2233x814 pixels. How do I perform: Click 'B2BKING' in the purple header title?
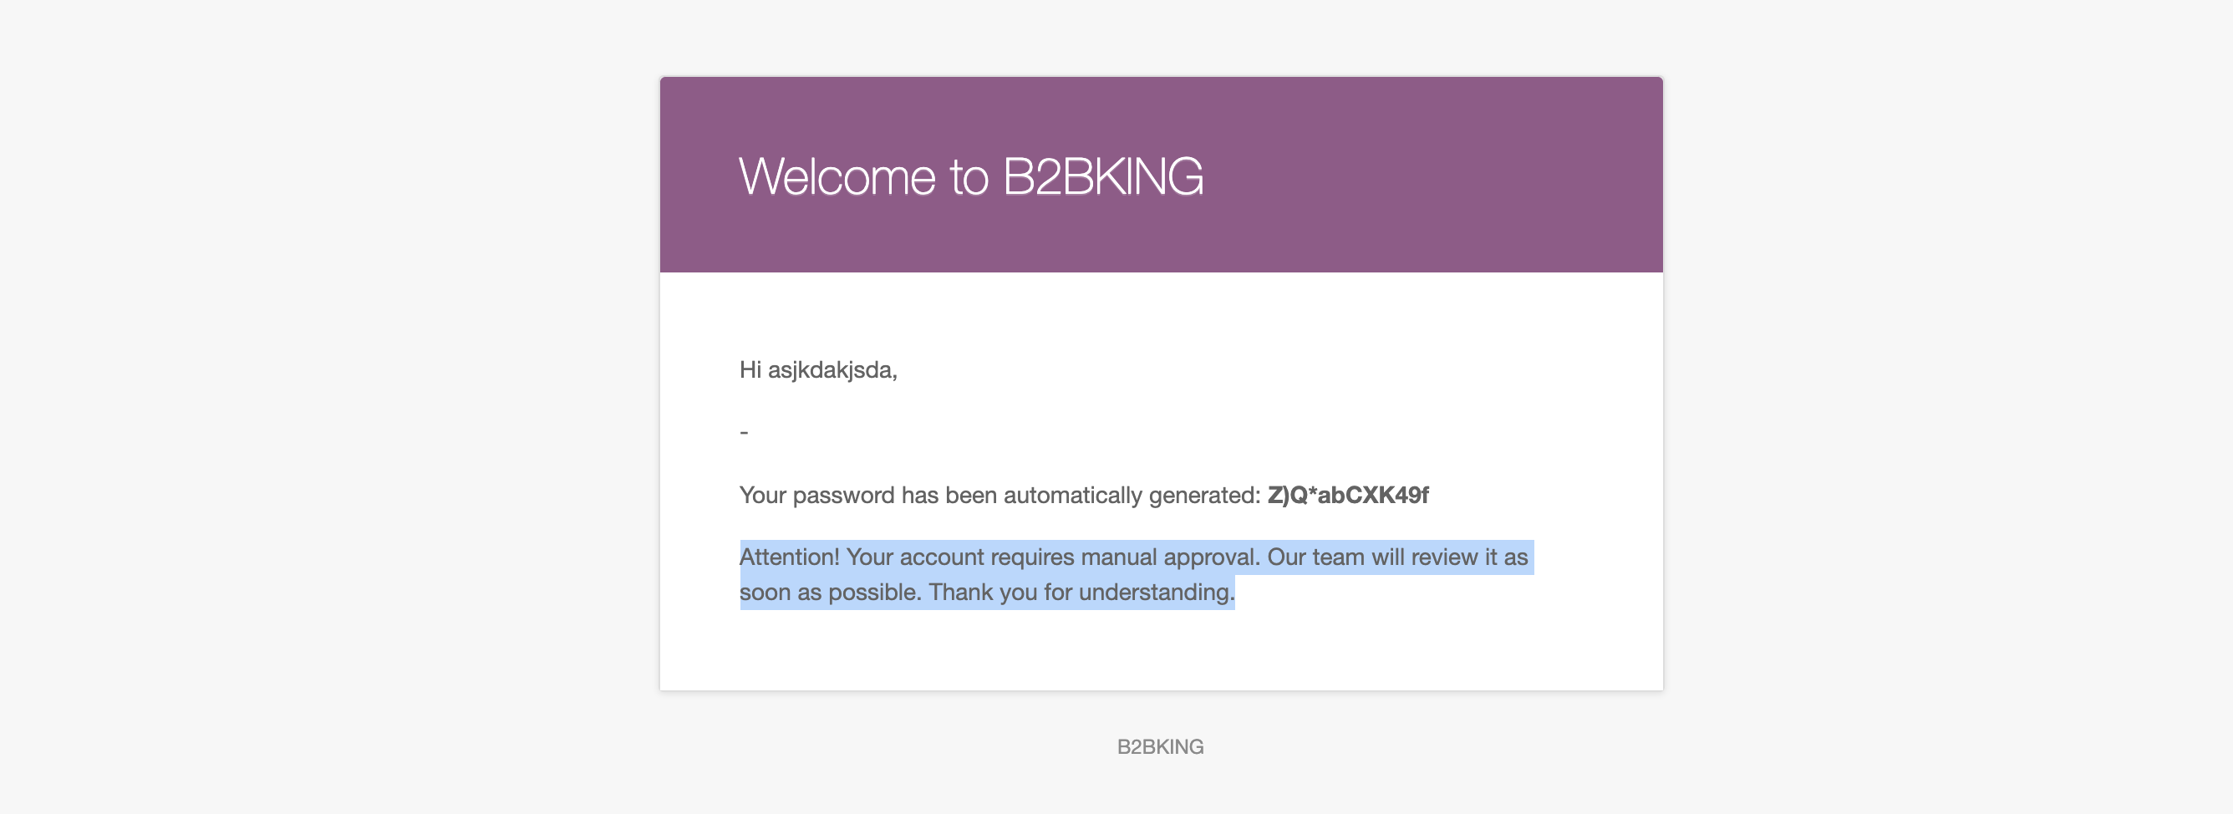(x=1102, y=177)
